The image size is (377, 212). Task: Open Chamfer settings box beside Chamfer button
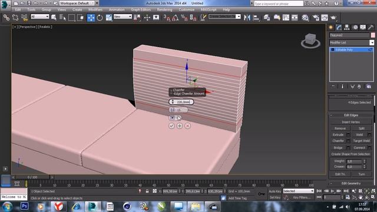[348, 141]
